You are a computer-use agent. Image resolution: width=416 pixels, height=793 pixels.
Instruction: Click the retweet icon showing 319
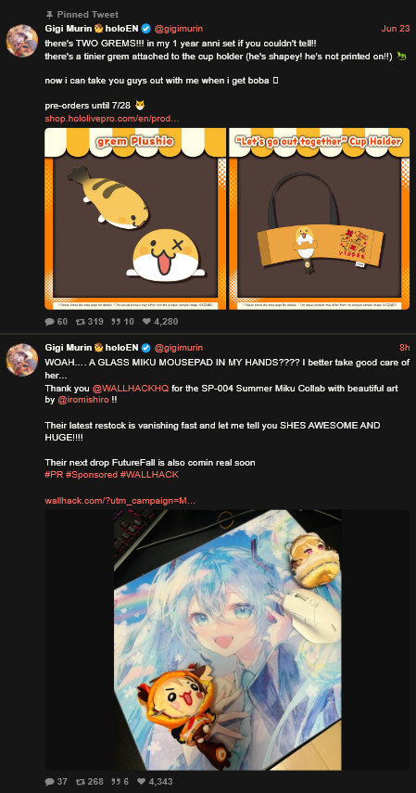pos(80,321)
